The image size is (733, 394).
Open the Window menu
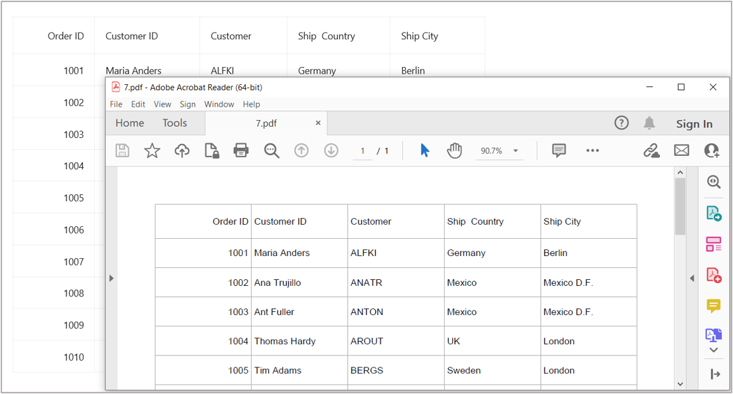tap(219, 104)
